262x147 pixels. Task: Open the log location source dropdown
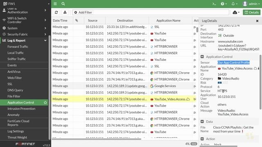click(236, 12)
